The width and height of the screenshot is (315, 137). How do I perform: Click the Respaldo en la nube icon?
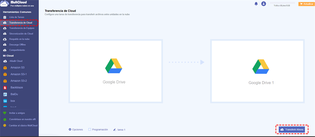(5, 39)
